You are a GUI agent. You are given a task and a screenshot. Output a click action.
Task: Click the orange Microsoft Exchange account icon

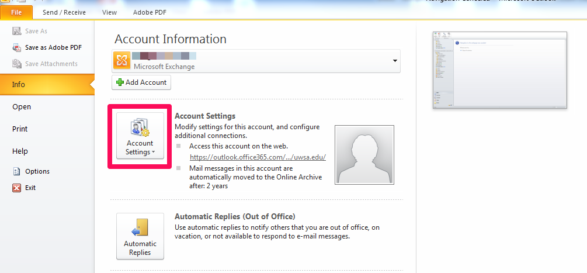(121, 61)
